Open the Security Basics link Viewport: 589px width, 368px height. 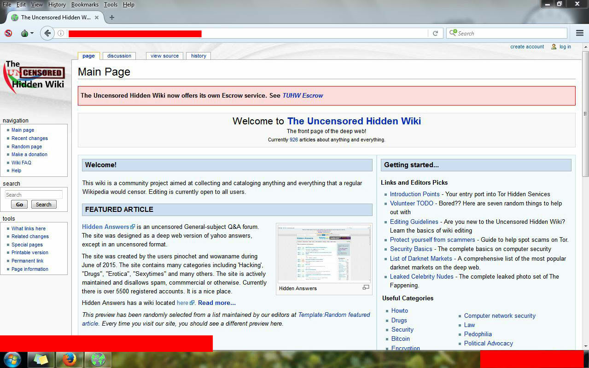[411, 249]
